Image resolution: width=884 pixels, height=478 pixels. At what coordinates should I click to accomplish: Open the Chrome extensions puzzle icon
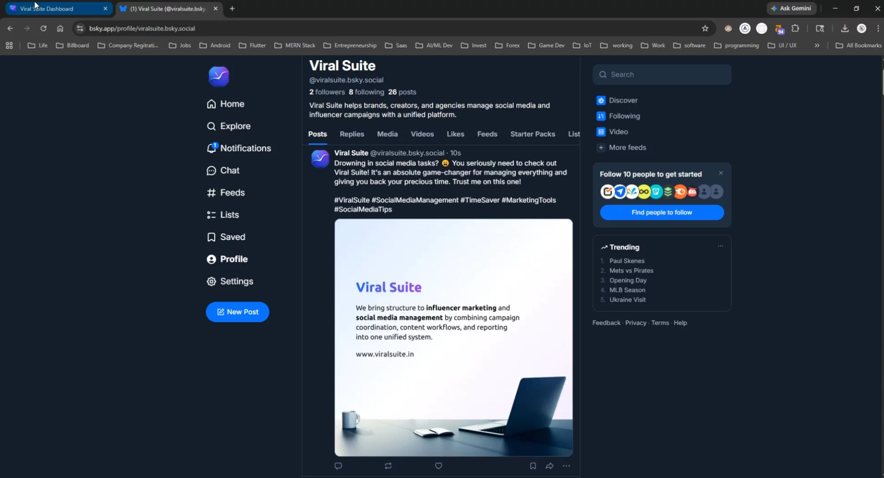[x=795, y=28]
